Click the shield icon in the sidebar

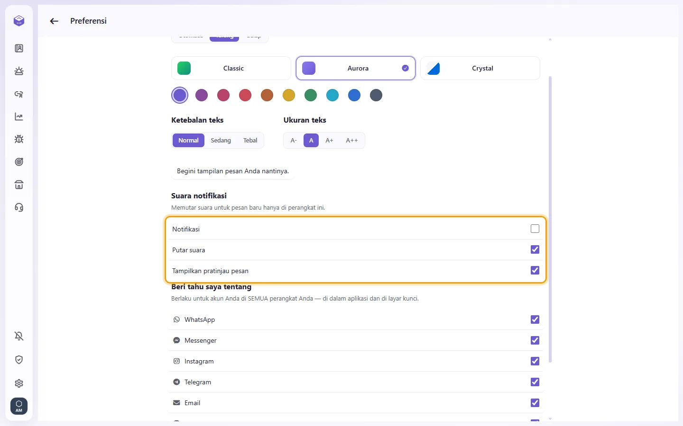pyautogui.click(x=19, y=360)
